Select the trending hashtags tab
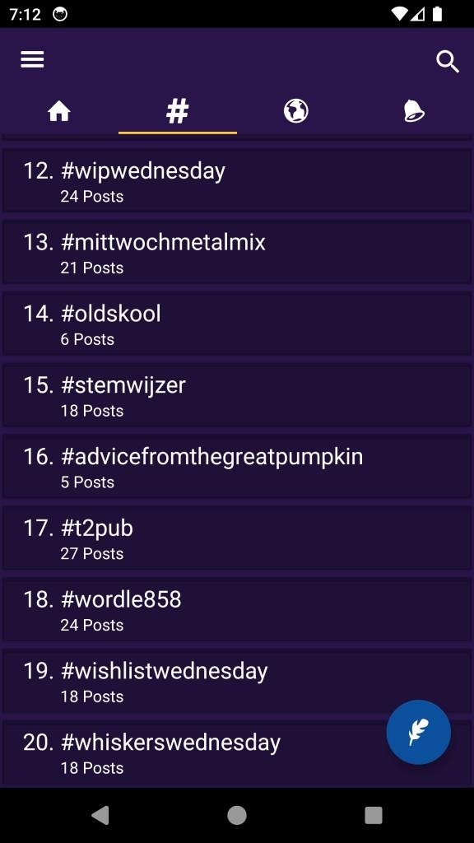The width and height of the screenshot is (474, 843). coord(178,111)
